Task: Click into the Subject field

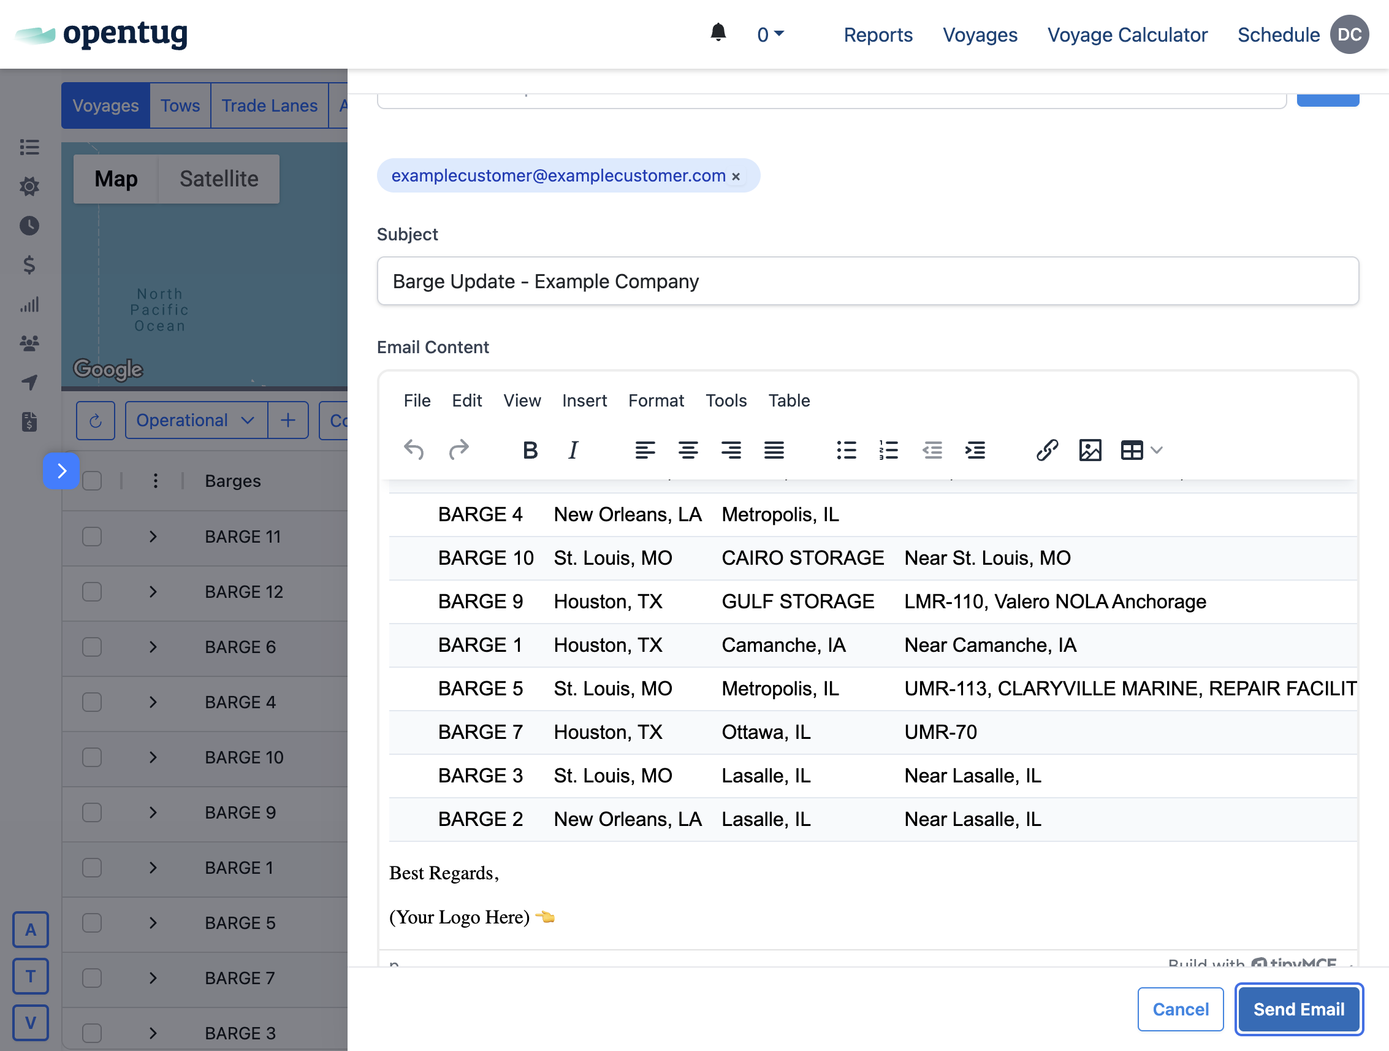Action: (x=867, y=281)
